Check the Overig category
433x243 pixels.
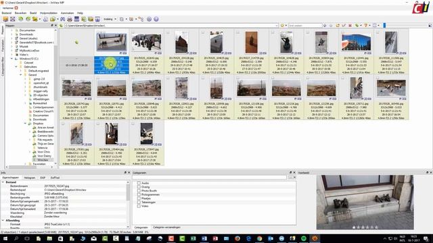point(139,187)
